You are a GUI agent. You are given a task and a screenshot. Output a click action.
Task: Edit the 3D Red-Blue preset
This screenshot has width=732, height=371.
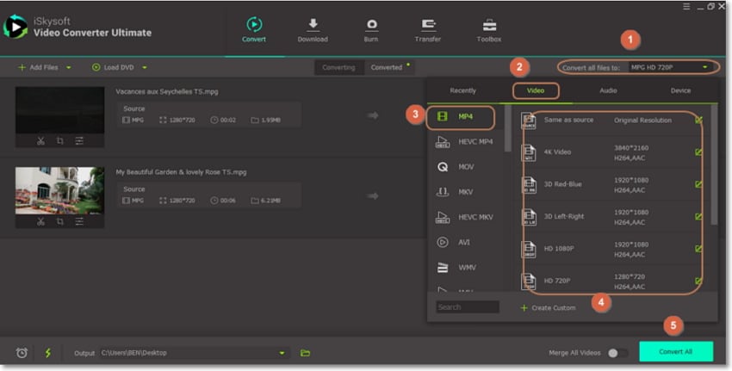point(698,184)
